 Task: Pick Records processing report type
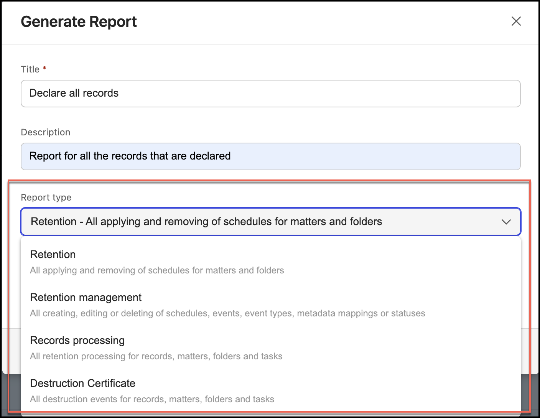coord(77,340)
